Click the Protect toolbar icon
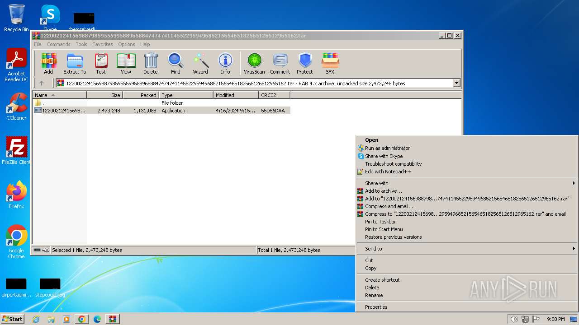The width and height of the screenshot is (579, 325). [x=305, y=63]
